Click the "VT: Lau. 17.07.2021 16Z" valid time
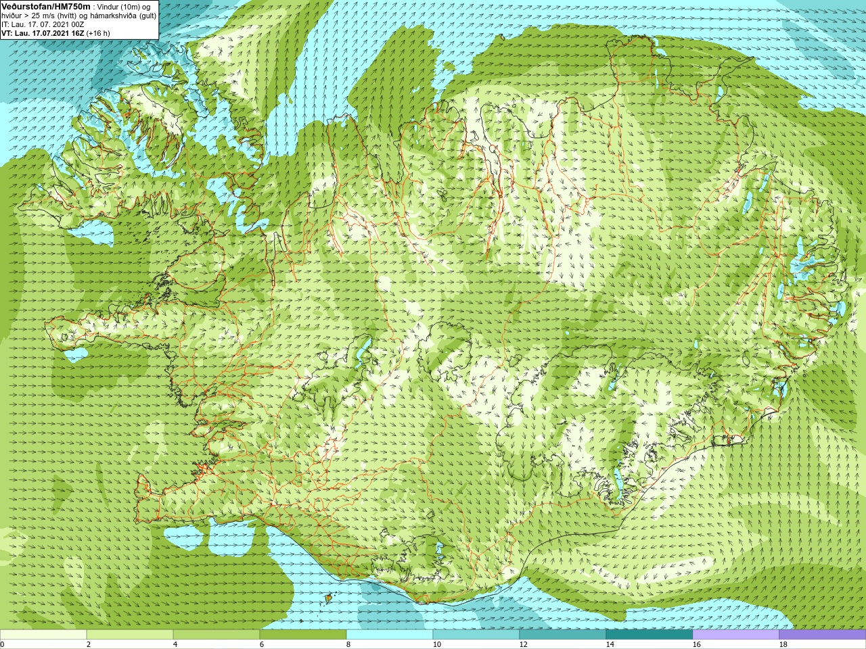Image resolution: width=866 pixels, height=649 pixels. pos(43,33)
